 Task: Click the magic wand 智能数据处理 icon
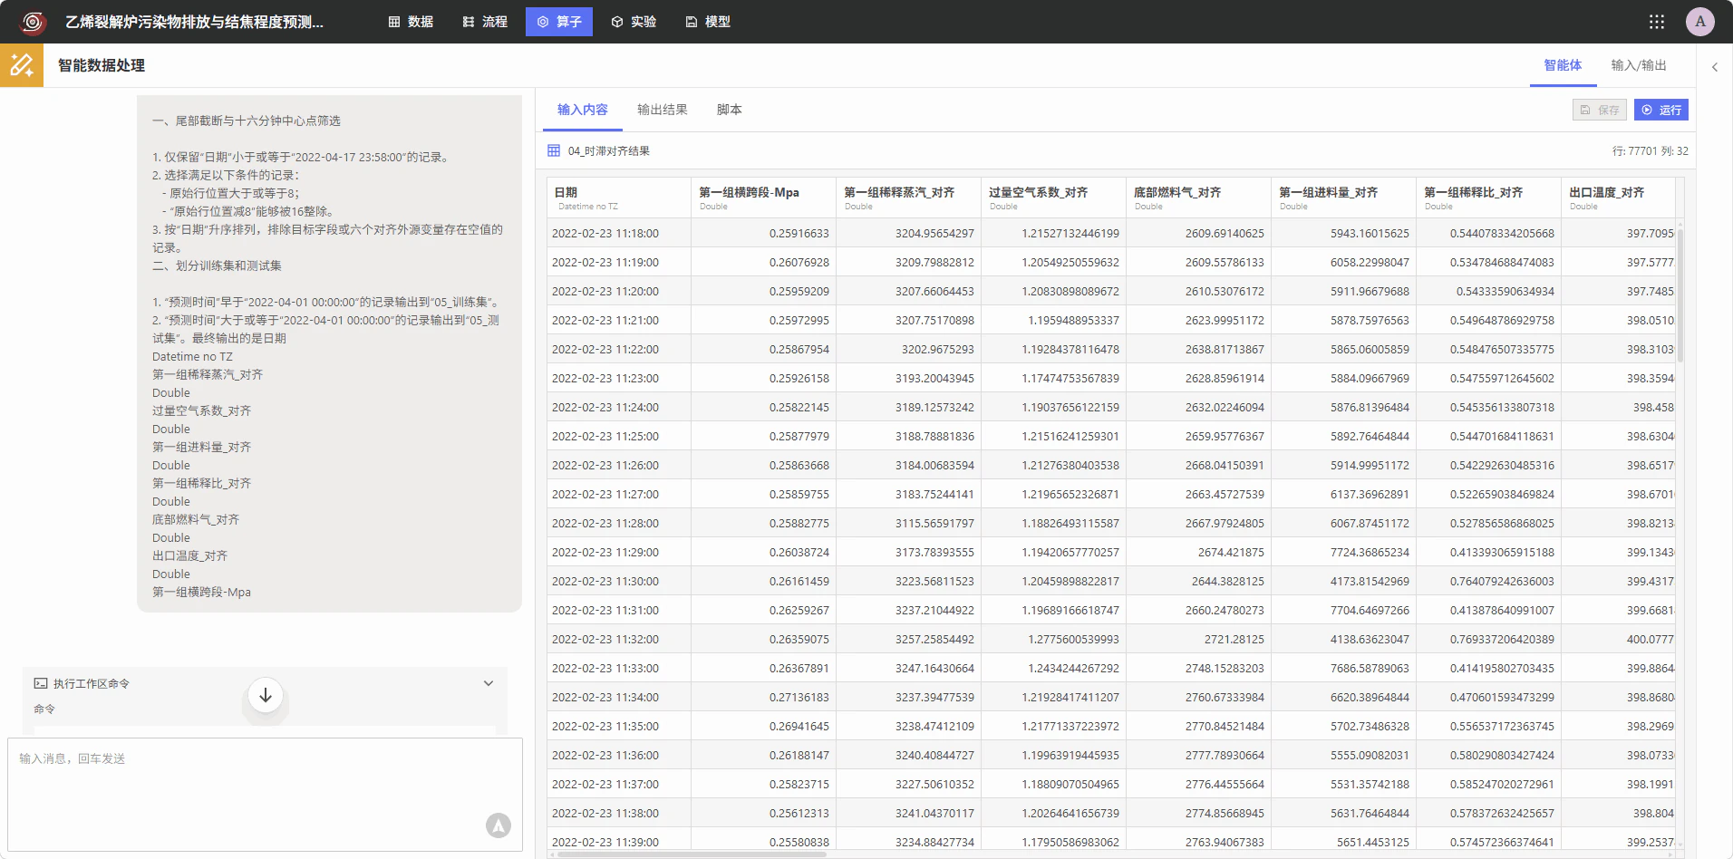pos(22,65)
